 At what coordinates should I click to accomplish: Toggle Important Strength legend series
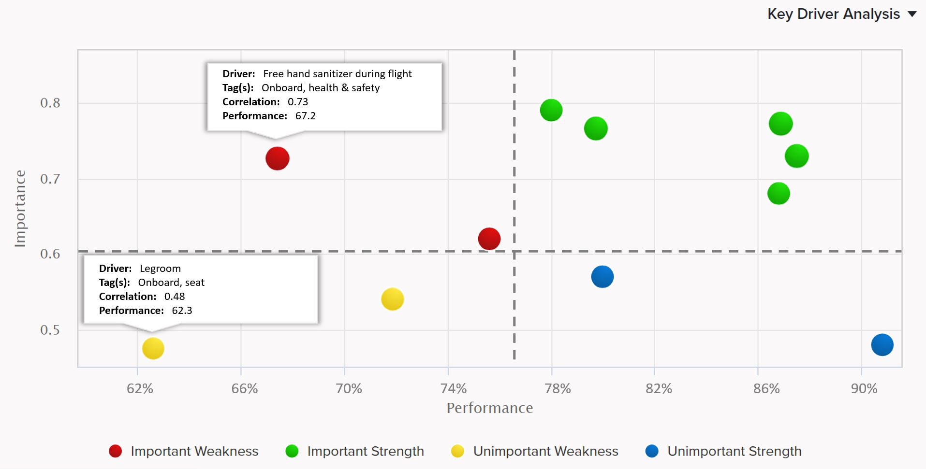(x=365, y=451)
